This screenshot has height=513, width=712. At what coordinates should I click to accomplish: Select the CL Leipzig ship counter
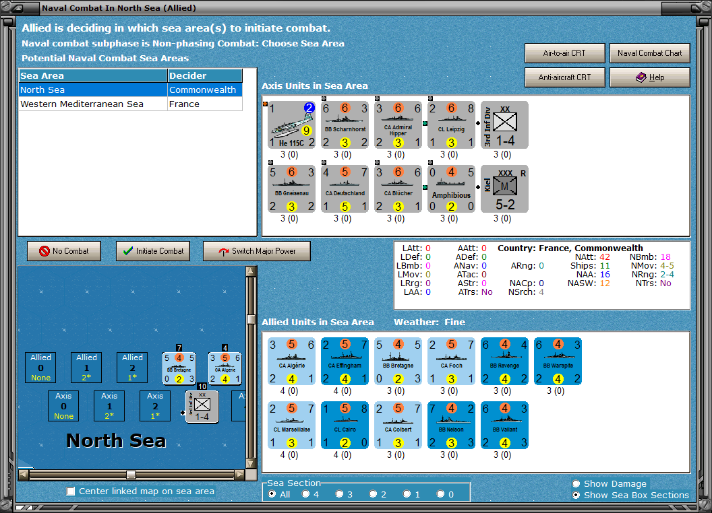click(451, 125)
